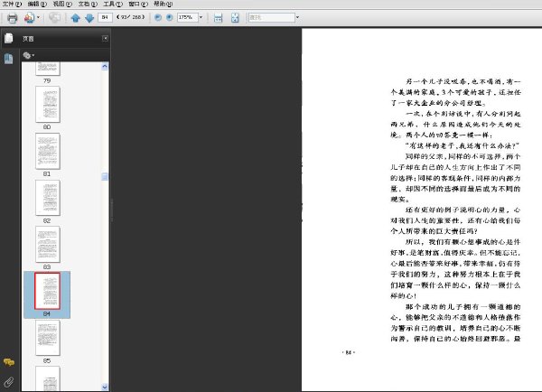
Task: Click the thumbnail panel scroll up arrow
Action: tap(105, 66)
